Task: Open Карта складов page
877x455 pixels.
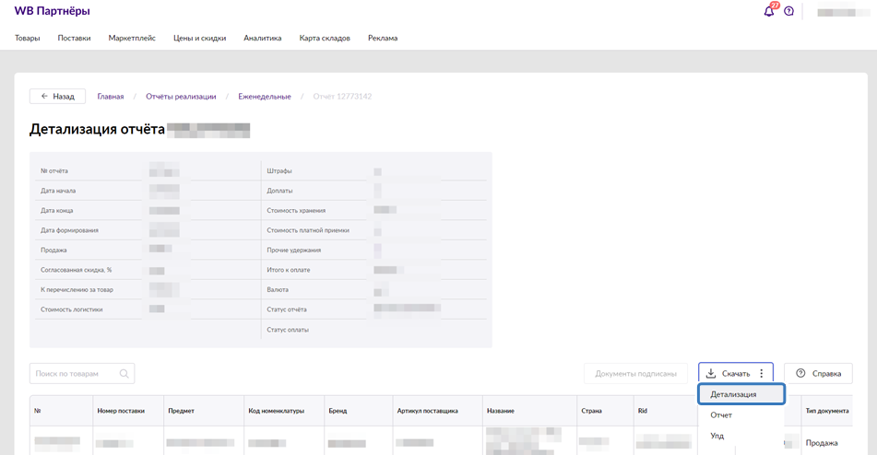Action: coord(325,39)
